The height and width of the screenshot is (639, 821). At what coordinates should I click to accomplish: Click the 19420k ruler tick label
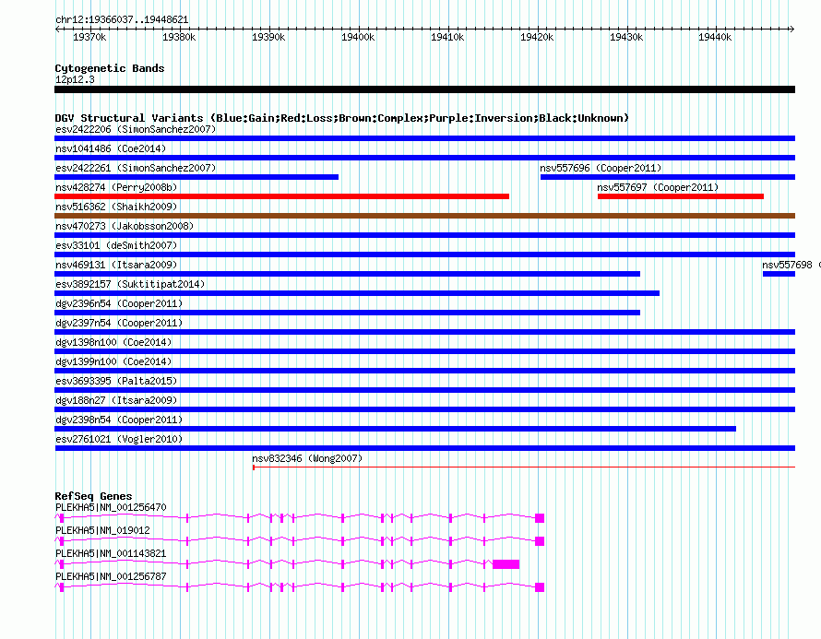pos(537,37)
